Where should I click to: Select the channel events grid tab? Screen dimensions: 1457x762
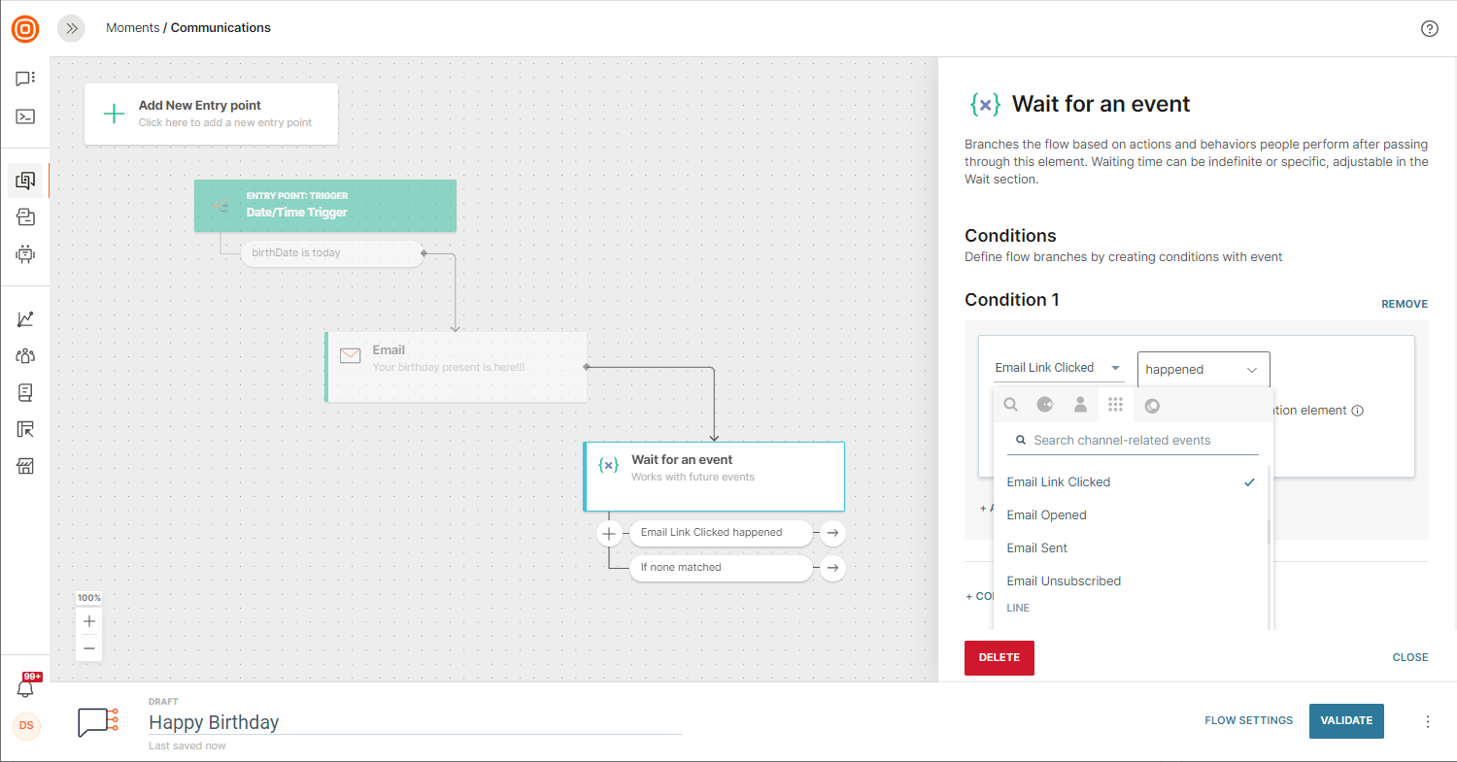(x=1115, y=405)
